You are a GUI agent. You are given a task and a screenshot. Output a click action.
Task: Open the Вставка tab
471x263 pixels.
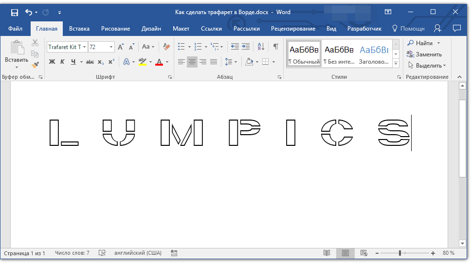(79, 29)
